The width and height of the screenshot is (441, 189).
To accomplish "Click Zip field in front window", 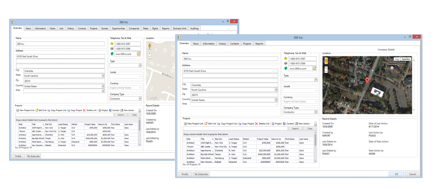I will [233, 95].
